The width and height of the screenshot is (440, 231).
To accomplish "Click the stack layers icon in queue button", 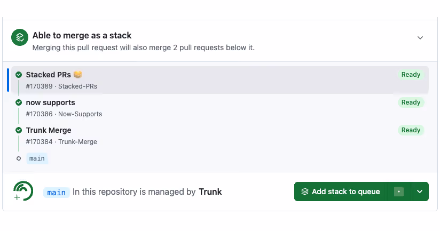I will click(305, 192).
